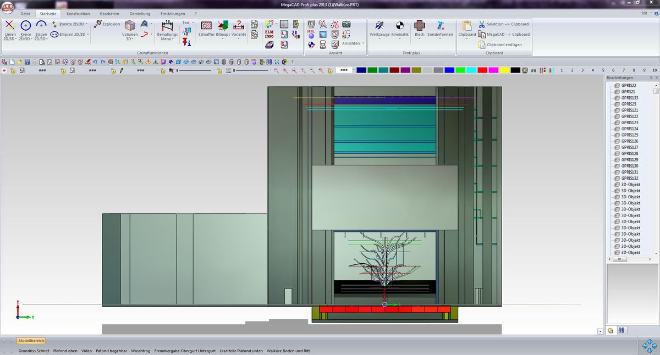Expand the Volumen 3D dropdown
The height and width of the screenshot is (355, 660).
tap(129, 39)
